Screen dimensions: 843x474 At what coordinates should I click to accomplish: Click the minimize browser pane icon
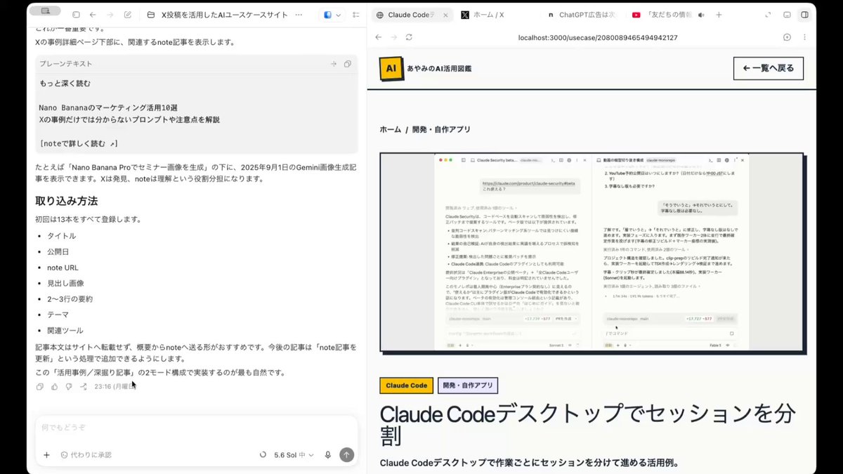[787, 15]
